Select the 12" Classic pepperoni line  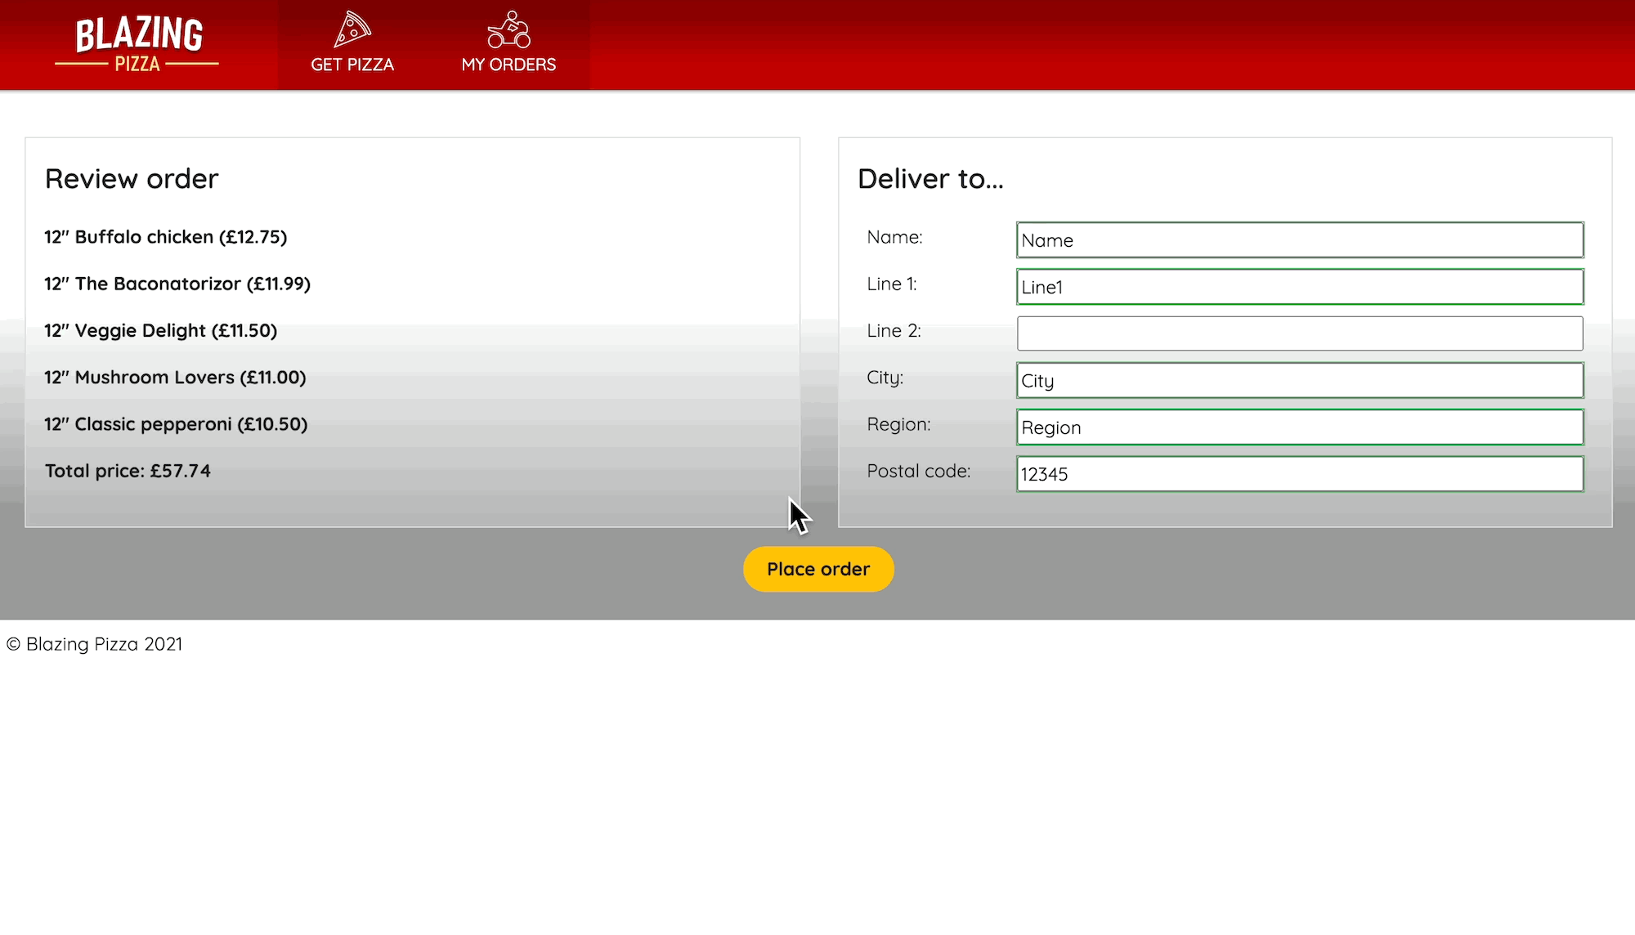pos(175,423)
